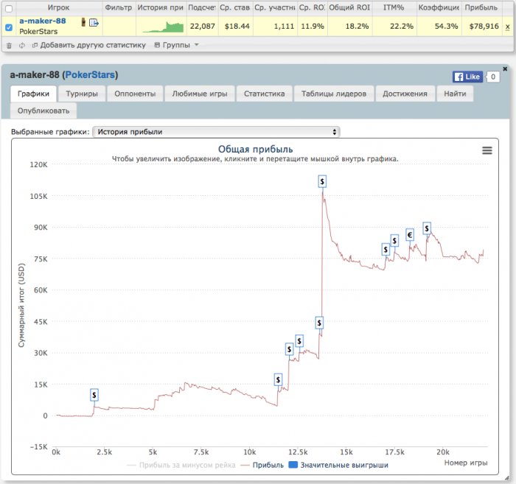Toggle the select-all checkbox in table header
Screen dimensions: 516x484
[x=9, y=8]
